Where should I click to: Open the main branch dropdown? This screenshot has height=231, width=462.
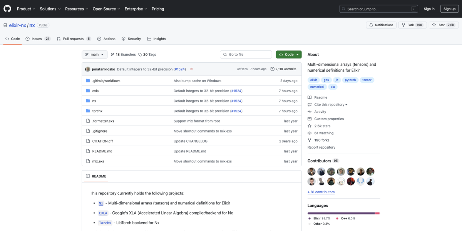coord(94,55)
